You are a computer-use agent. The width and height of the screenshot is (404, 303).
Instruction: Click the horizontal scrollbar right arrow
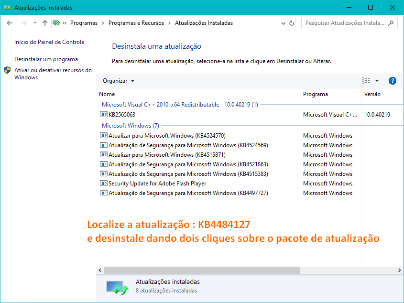point(399,271)
